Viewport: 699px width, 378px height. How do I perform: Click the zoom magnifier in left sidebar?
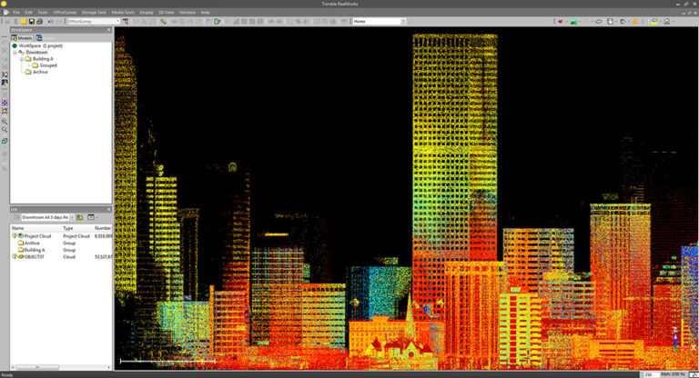(5, 121)
